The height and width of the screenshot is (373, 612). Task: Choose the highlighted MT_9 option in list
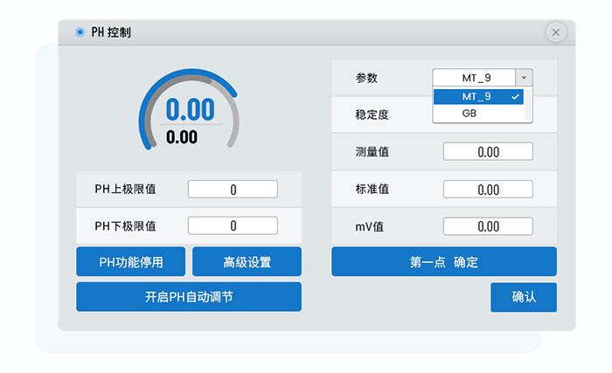(476, 96)
